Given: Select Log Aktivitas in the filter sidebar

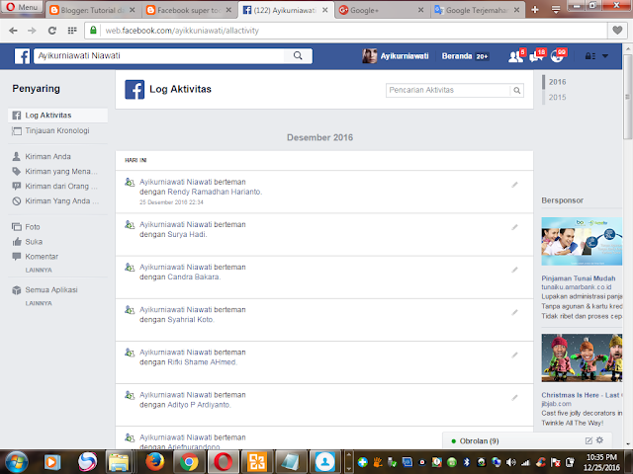Looking at the screenshot, I should tap(57, 116).
